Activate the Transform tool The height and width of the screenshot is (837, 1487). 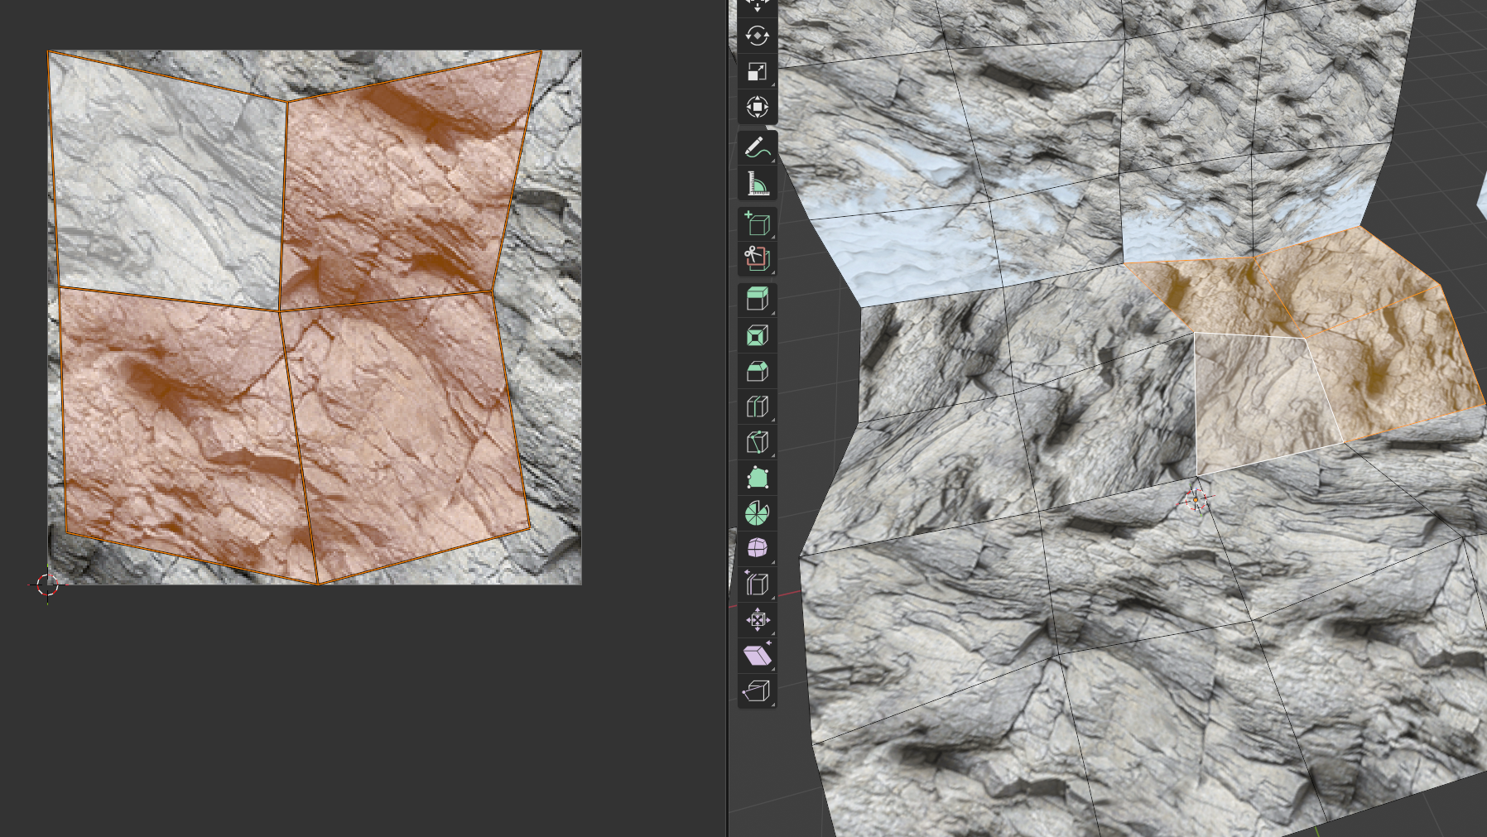pos(757,108)
